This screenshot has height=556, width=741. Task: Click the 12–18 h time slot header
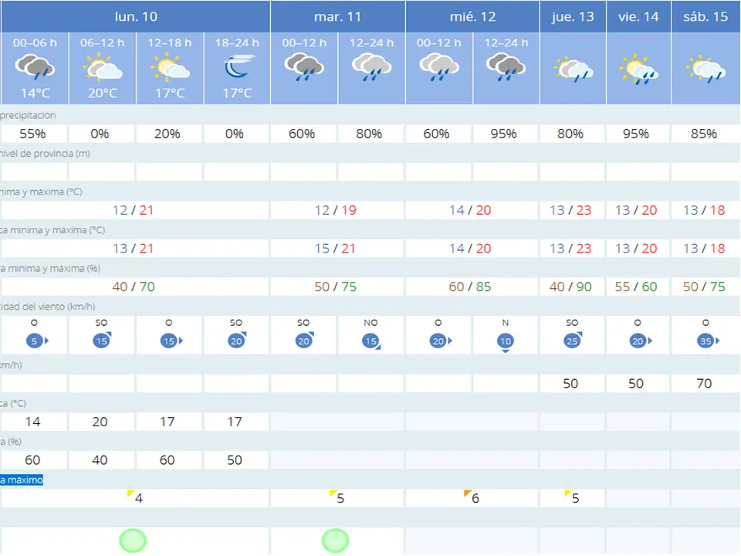pyautogui.click(x=170, y=43)
